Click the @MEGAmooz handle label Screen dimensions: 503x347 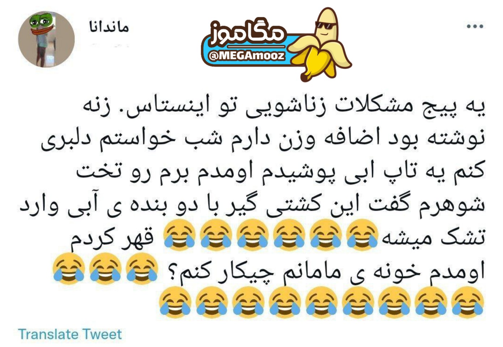pos(247,56)
